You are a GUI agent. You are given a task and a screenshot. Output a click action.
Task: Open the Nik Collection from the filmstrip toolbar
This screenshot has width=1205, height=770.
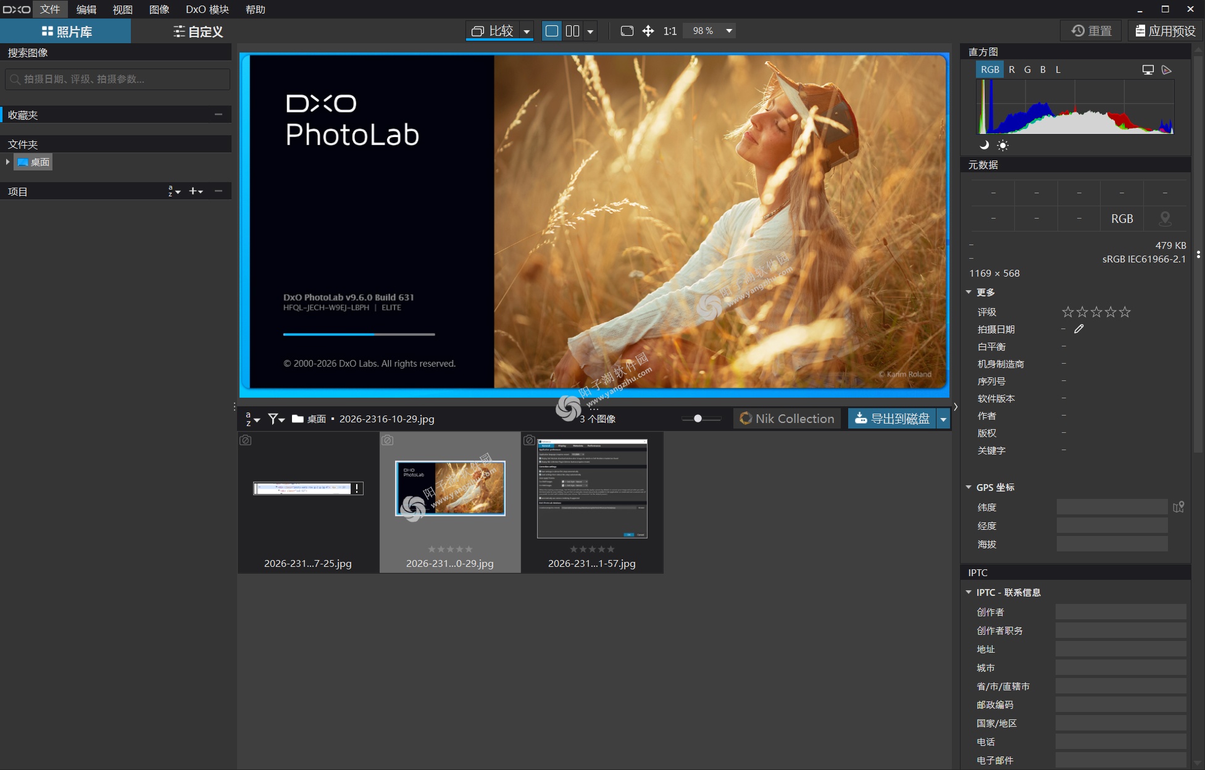click(x=786, y=419)
